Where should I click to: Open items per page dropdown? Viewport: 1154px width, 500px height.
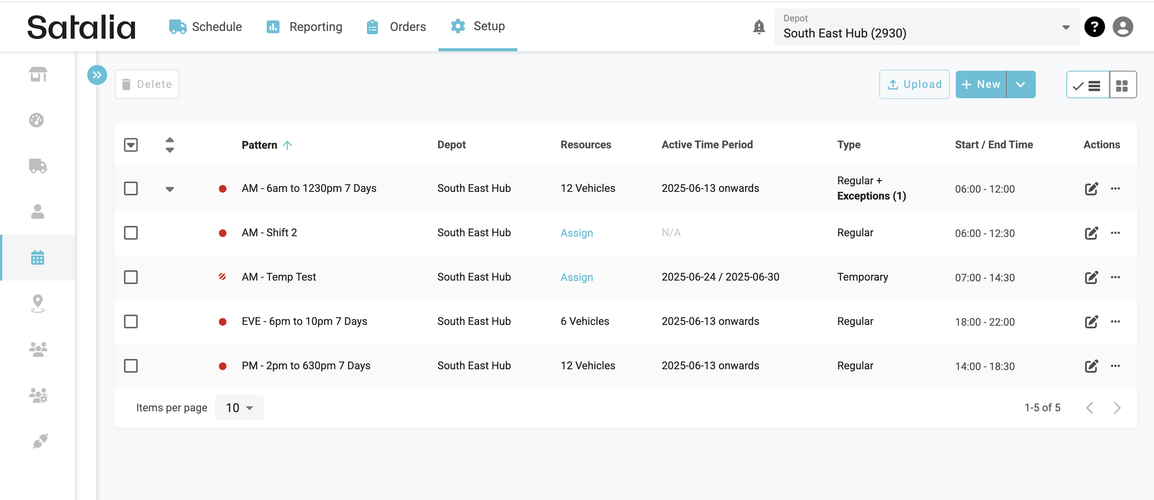click(x=239, y=408)
